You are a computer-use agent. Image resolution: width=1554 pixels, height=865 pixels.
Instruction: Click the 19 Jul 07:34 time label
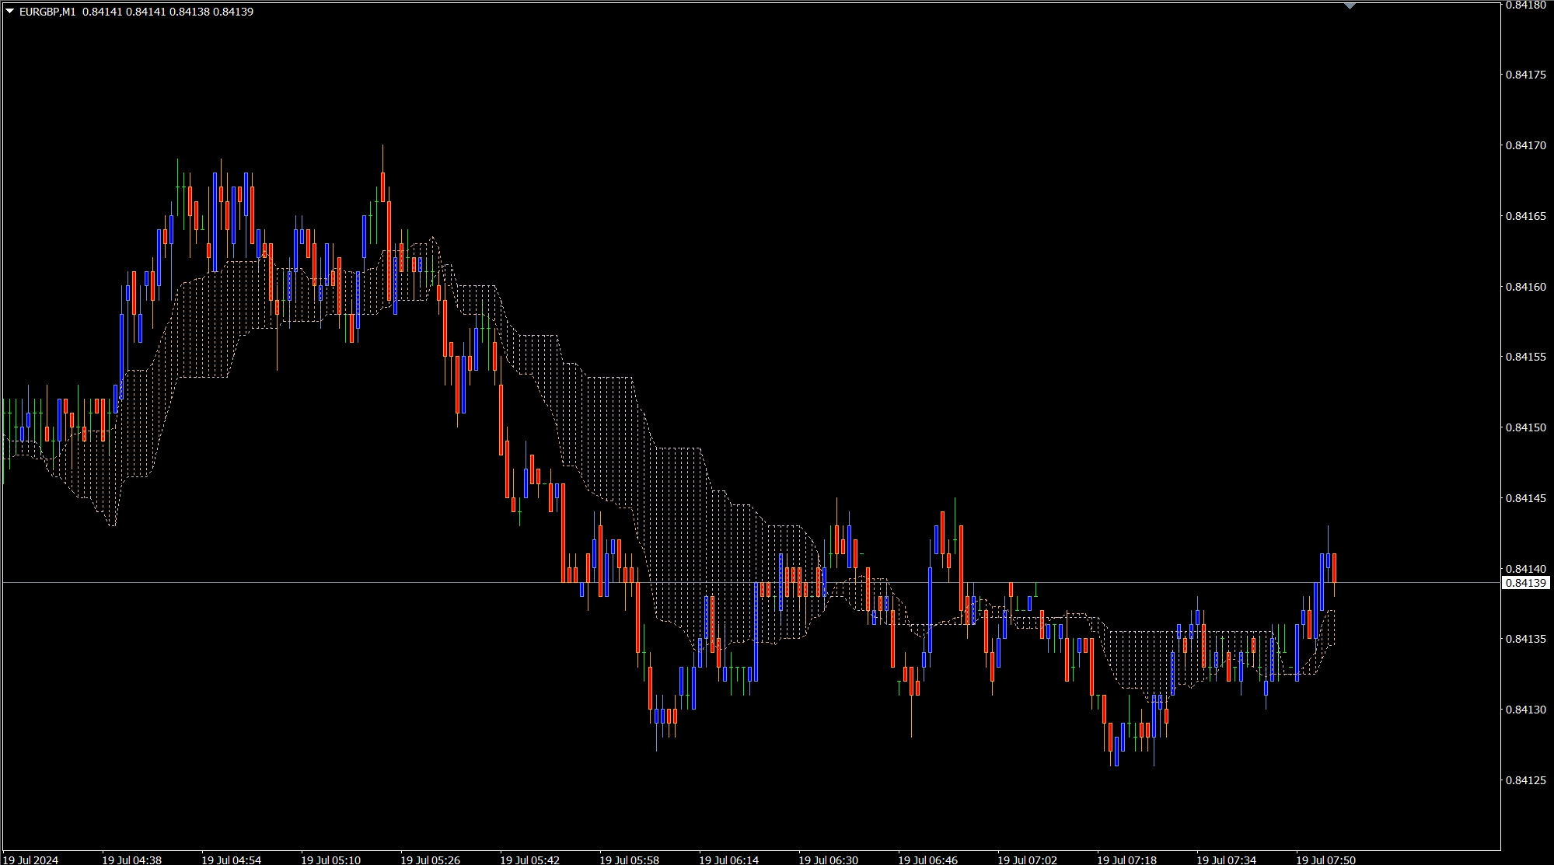1226,860
